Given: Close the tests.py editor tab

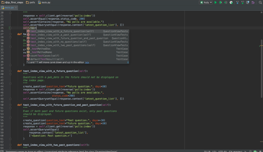Looking at the screenshot, I should [16, 8].
